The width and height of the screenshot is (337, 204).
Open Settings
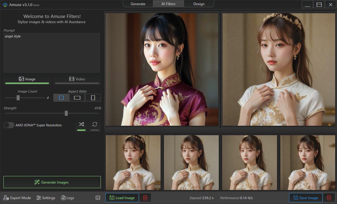coord(46,198)
